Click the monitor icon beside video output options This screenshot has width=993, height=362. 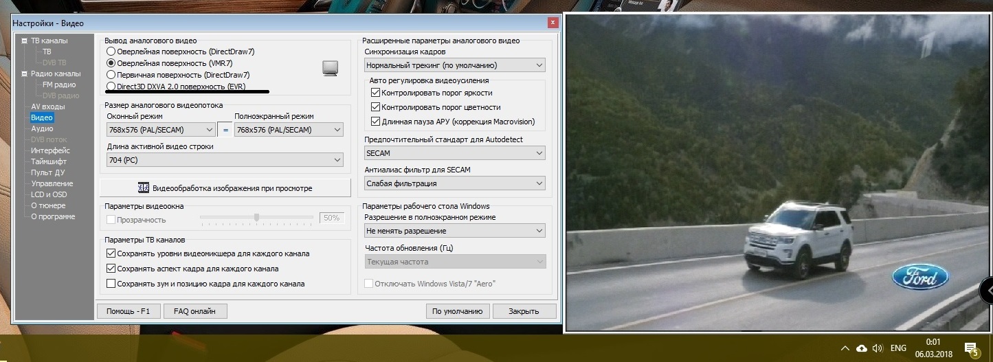coord(331,68)
